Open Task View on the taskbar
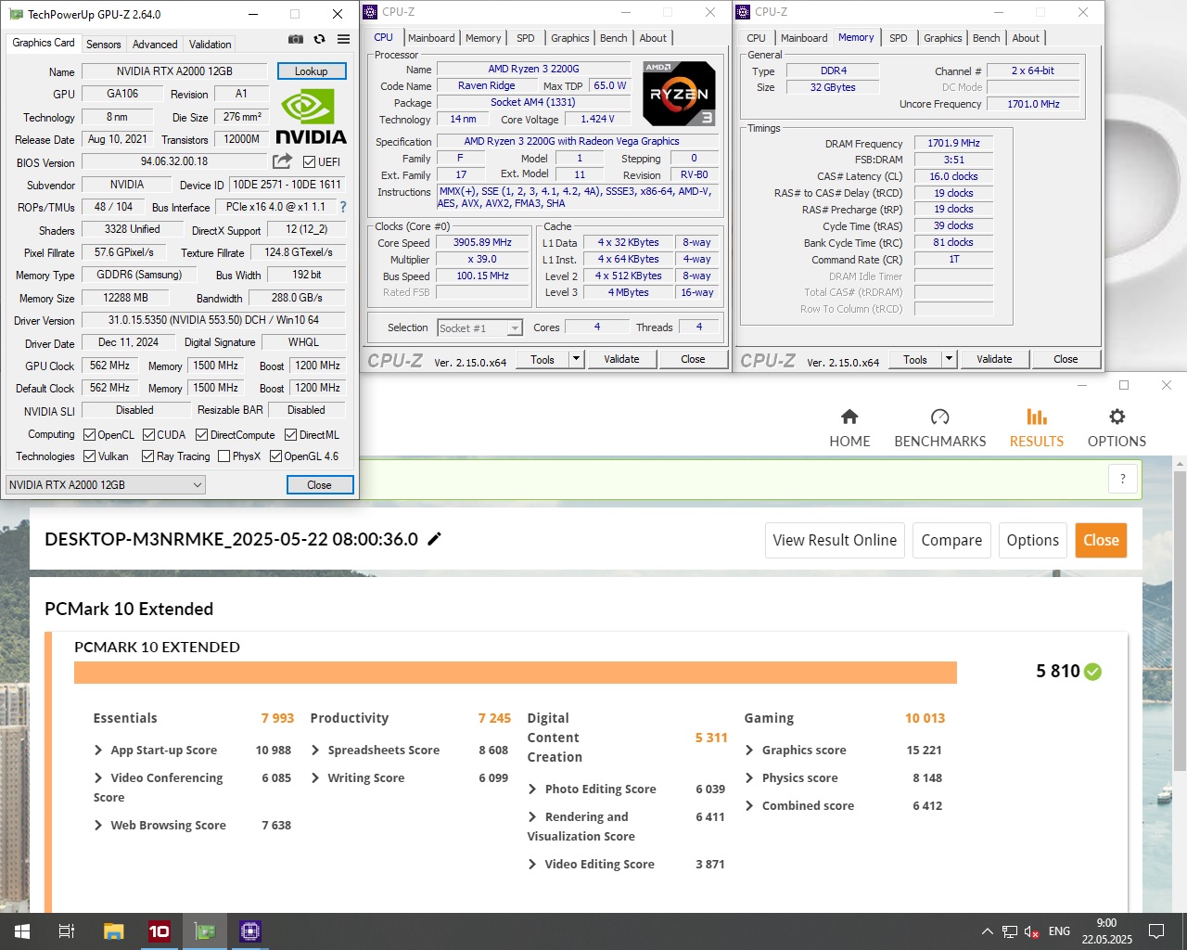 [67, 931]
